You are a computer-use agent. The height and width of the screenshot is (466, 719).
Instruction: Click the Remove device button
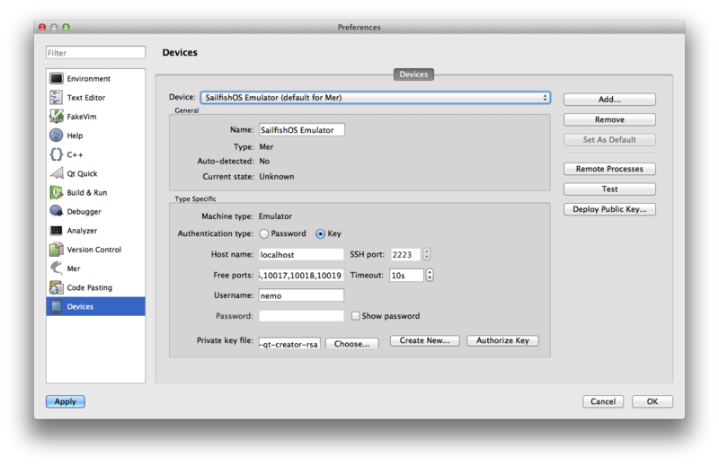click(x=609, y=119)
